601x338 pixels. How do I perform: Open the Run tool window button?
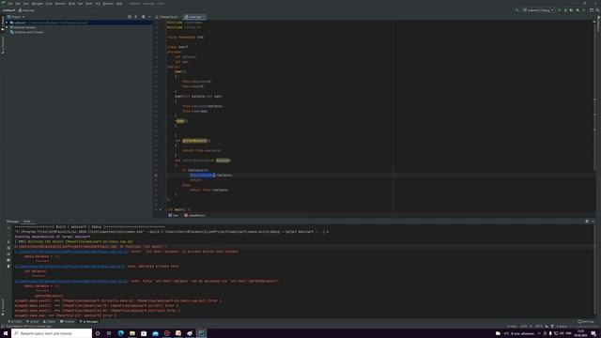click(33, 322)
